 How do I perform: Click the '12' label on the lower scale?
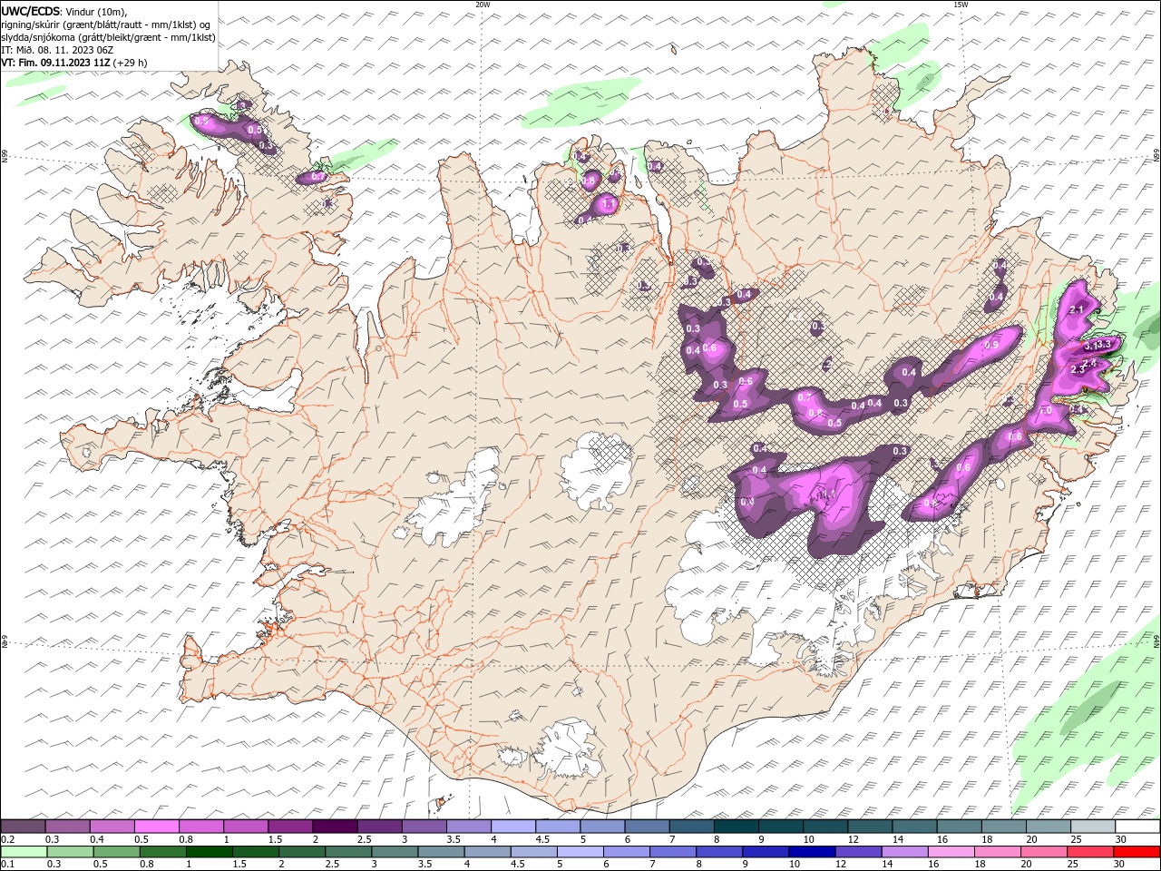click(841, 865)
